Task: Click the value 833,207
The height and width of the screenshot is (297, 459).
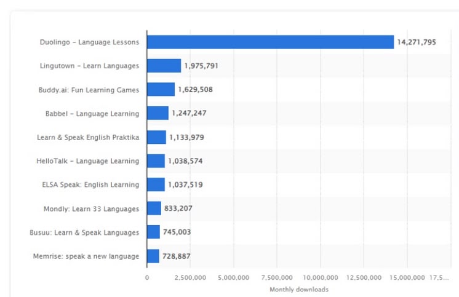Action: [178, 208]
